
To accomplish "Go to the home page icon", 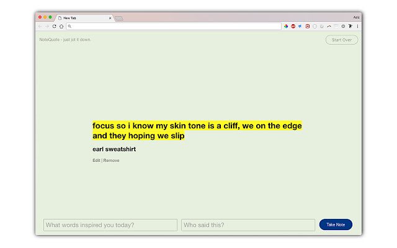I will click(61, 26).
